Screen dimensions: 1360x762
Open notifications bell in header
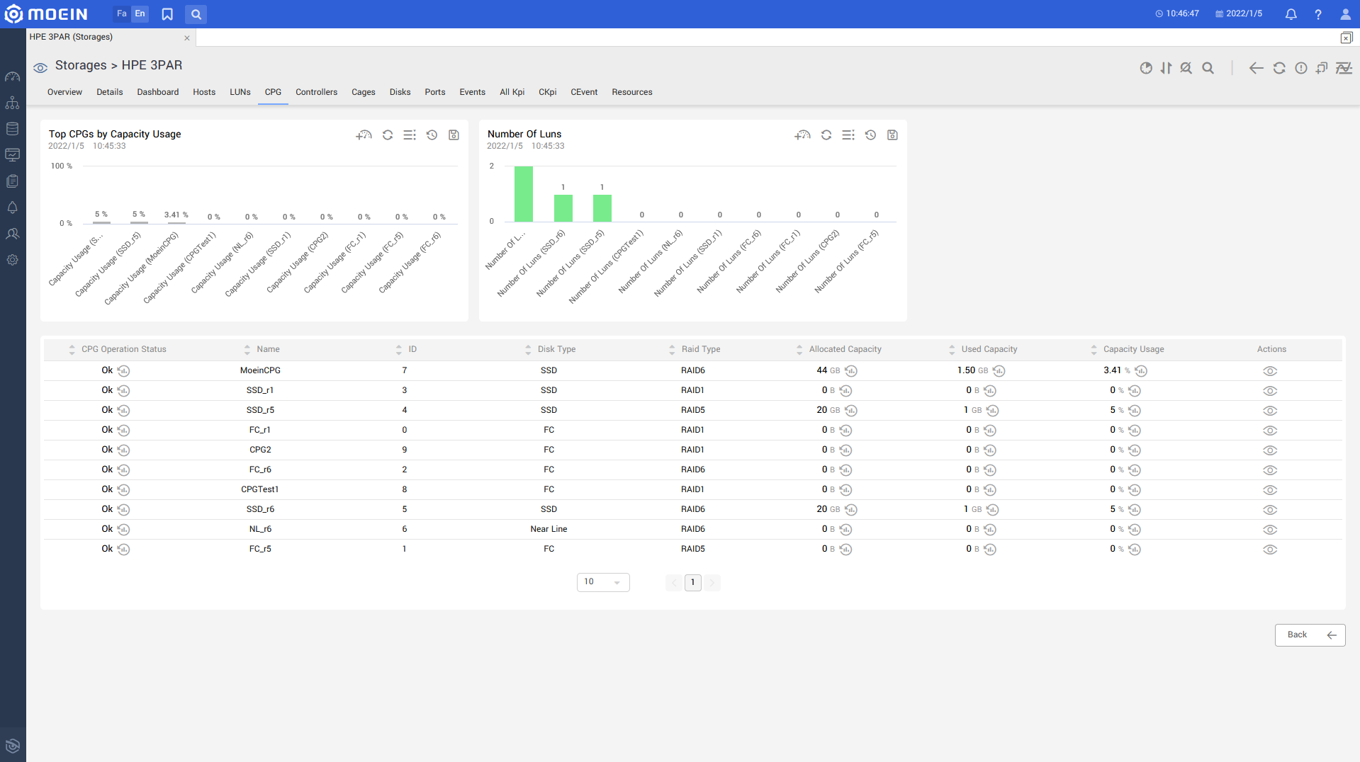(1291, 14)
